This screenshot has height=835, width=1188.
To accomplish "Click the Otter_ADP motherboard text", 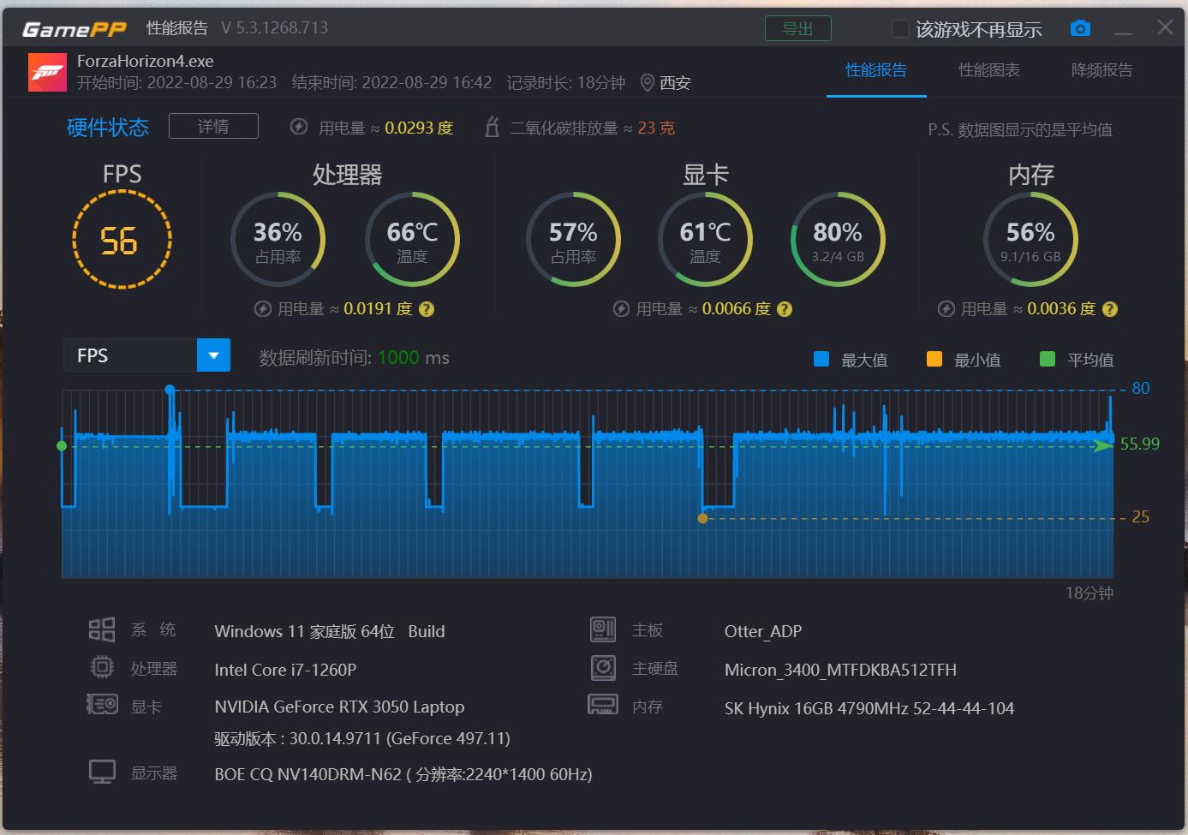I will (763, 631).
